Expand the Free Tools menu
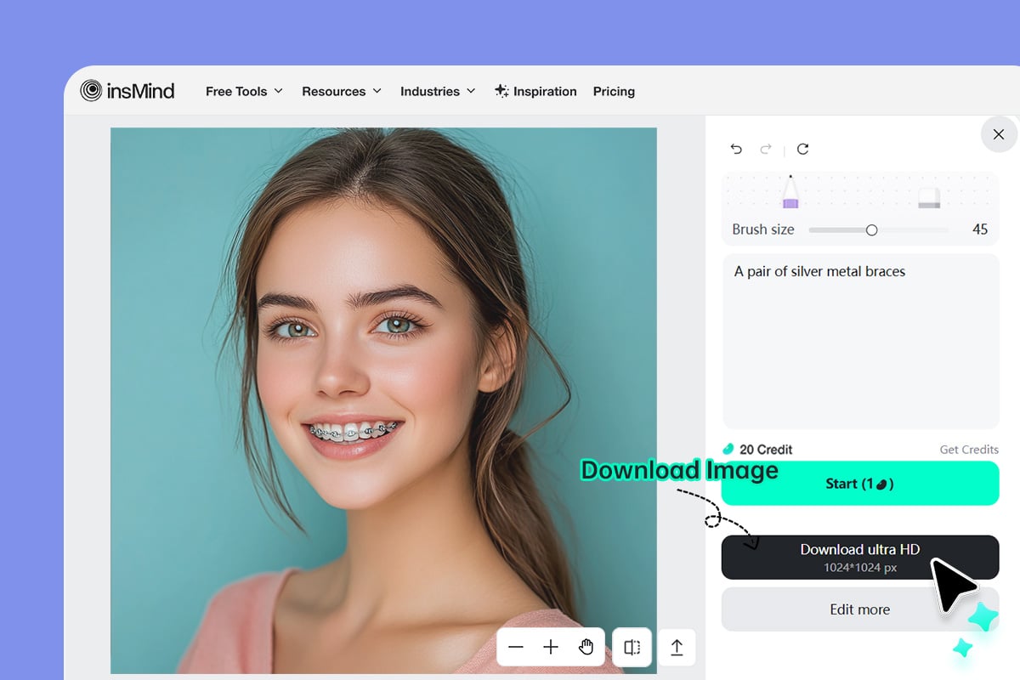The image size is (1020, 680). coord(244,91)
